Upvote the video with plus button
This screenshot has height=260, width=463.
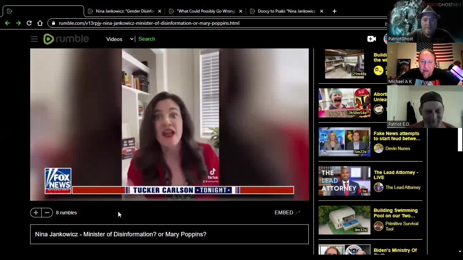coord(36,213)
